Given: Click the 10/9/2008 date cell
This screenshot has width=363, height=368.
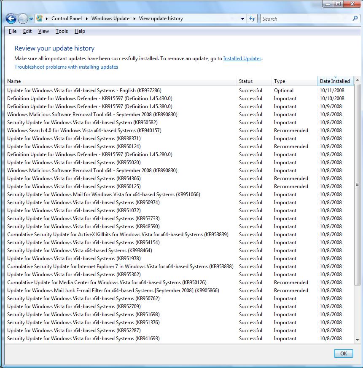Looking at the screenshot, I should (331, 107).
